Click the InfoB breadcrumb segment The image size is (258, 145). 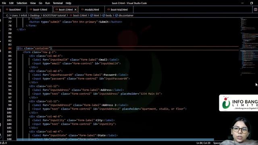point(24,15)
